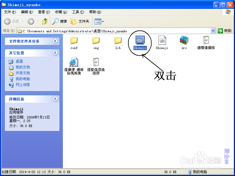Image resolution: width=235 pixels, height=176 pixels.
Task: Click the folder icon in address bar
Action: tap(19, 31)
